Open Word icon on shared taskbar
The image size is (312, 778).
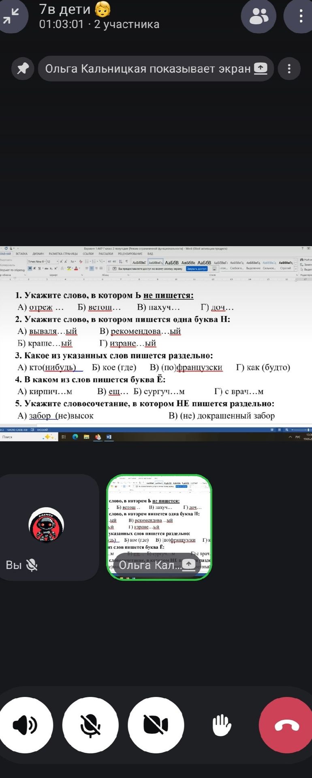tap(109, 437)
